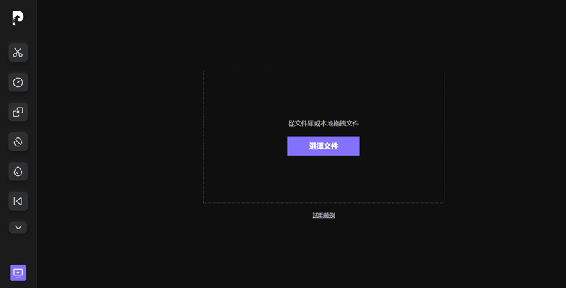Open the 試用範例 sample link

[x=323, y=215]
